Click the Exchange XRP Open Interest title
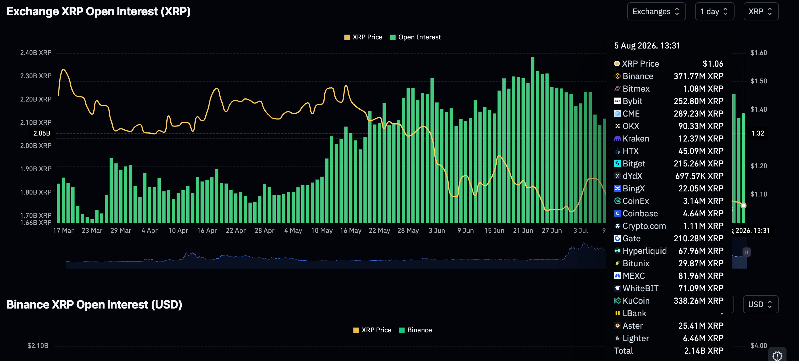 [99, 11]
